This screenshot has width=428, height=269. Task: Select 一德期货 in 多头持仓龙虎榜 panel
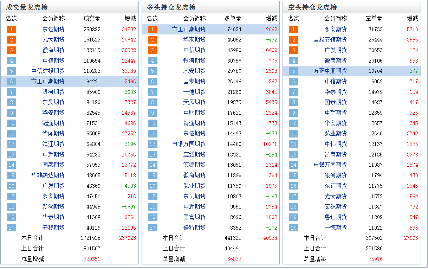195,92
